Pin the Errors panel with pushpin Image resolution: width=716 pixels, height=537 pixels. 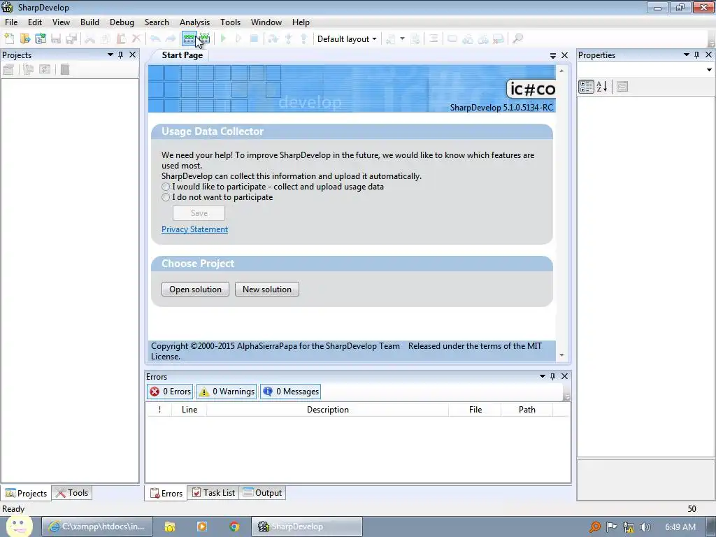click(x=552, y=376)
